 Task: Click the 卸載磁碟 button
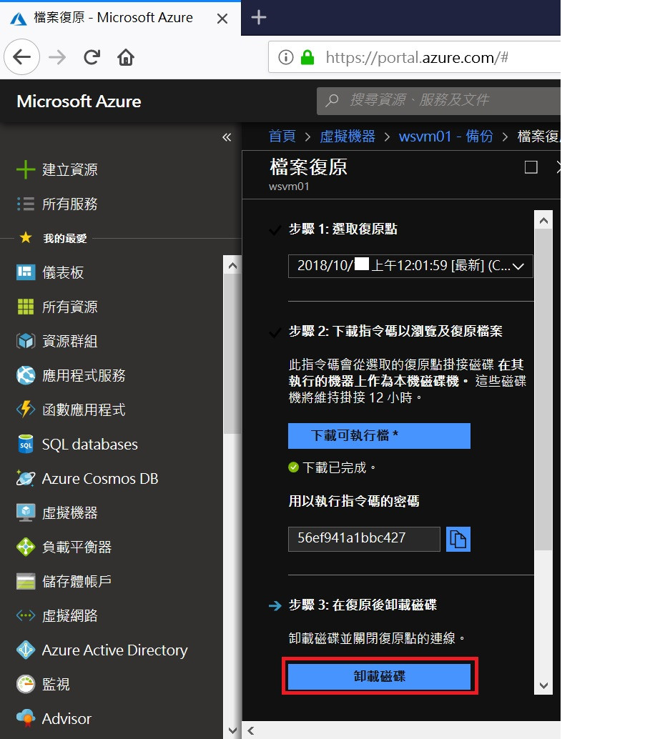pos(379,677)
